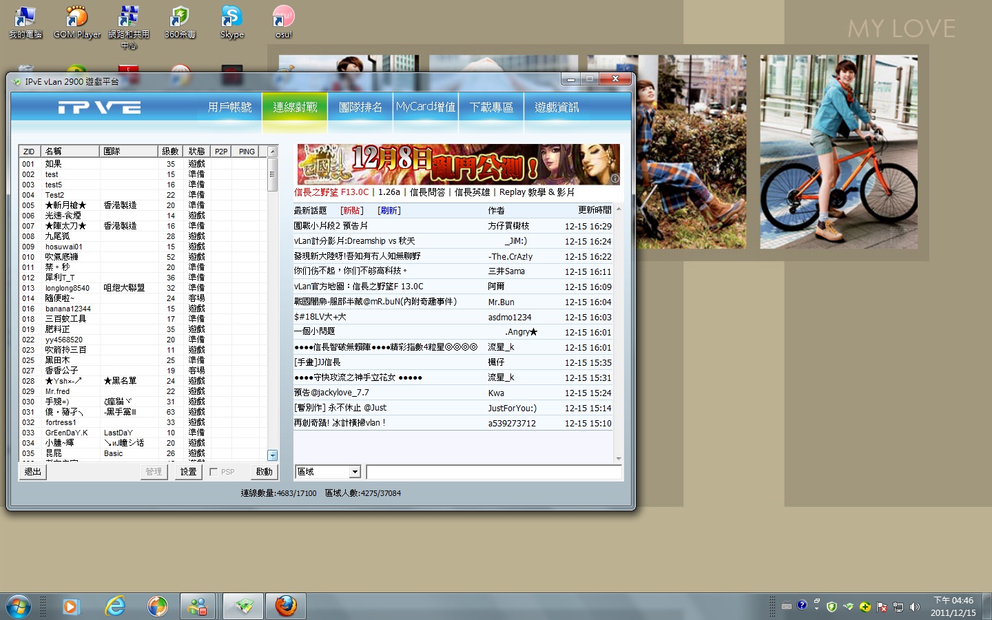
Task: Open the 下載專區 tab
Action: click(491, 107)
